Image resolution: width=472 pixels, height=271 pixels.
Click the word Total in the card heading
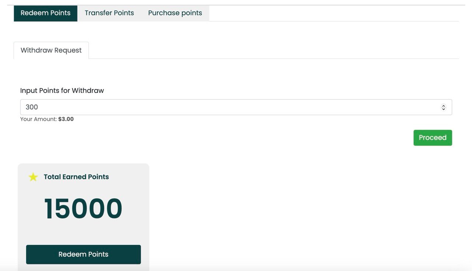[x=52, y=177]
